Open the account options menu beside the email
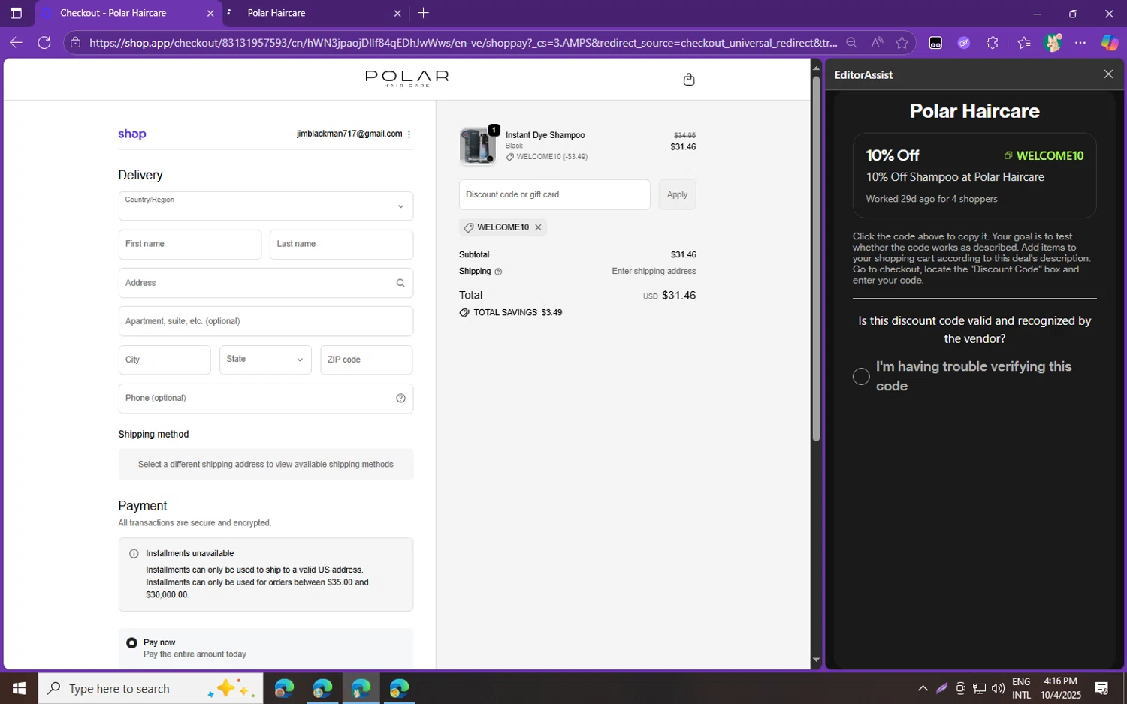The height and width of the screenshot is (704, 1127). tap(409, 134)
